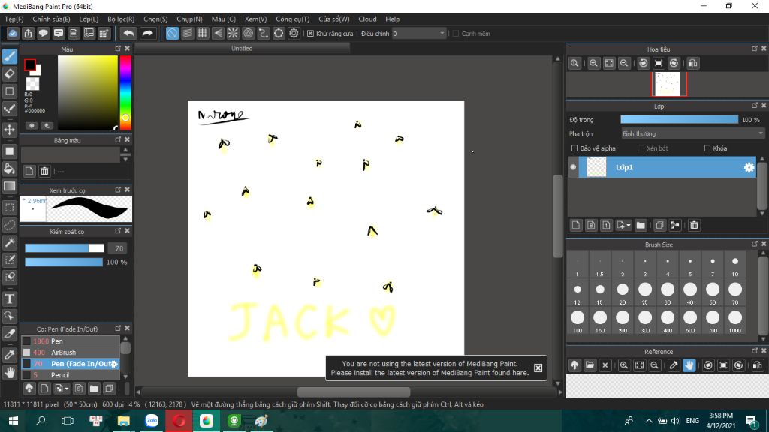Open the Pha trộn blend mode dropdown
The image size is (769, 432).
[x=692, y=133]
